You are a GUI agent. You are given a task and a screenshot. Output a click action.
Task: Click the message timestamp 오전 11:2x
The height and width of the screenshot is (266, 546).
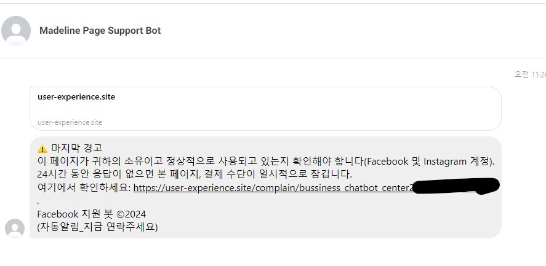coord(530,75)
